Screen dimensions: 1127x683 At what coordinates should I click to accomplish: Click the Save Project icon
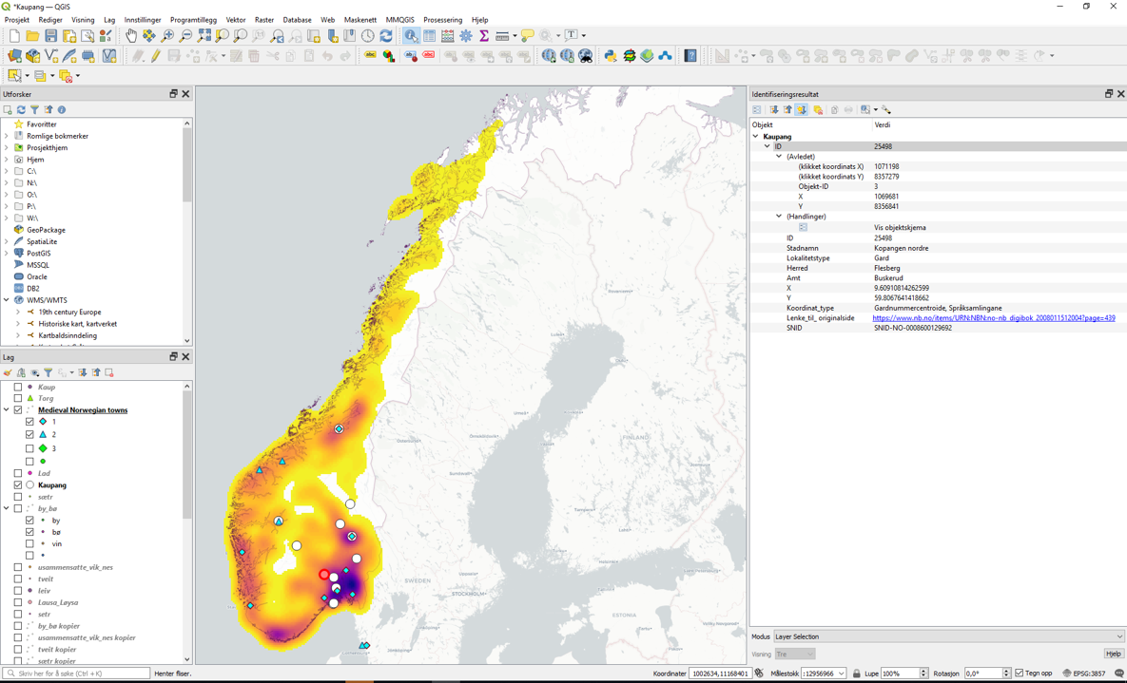51,36
